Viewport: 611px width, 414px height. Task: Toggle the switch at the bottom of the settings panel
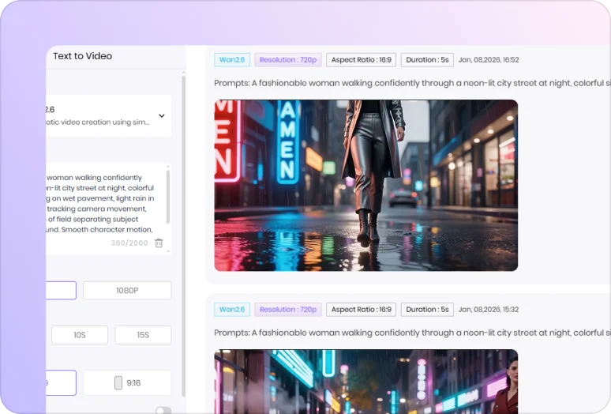tap(163, 411)
